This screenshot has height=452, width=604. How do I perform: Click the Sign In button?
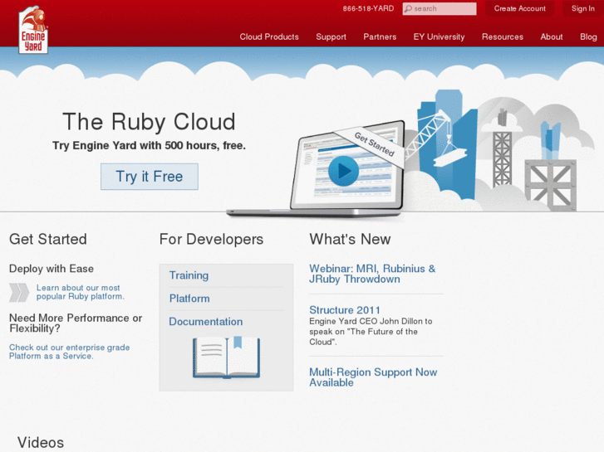(x=582, y=8)
